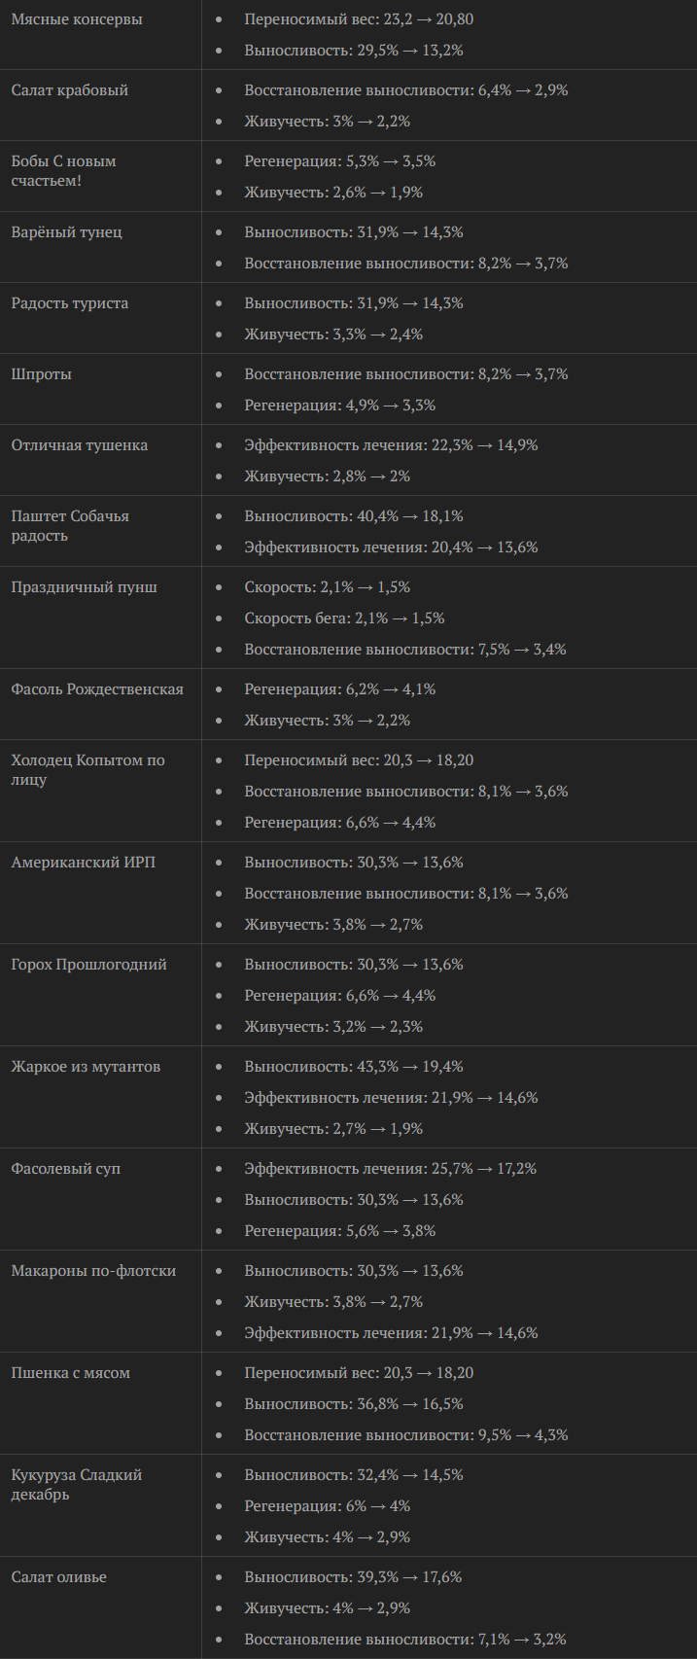The image size is (697, 1659).
Task: Click the Салат оливье item name
Action: point(59,1577)
